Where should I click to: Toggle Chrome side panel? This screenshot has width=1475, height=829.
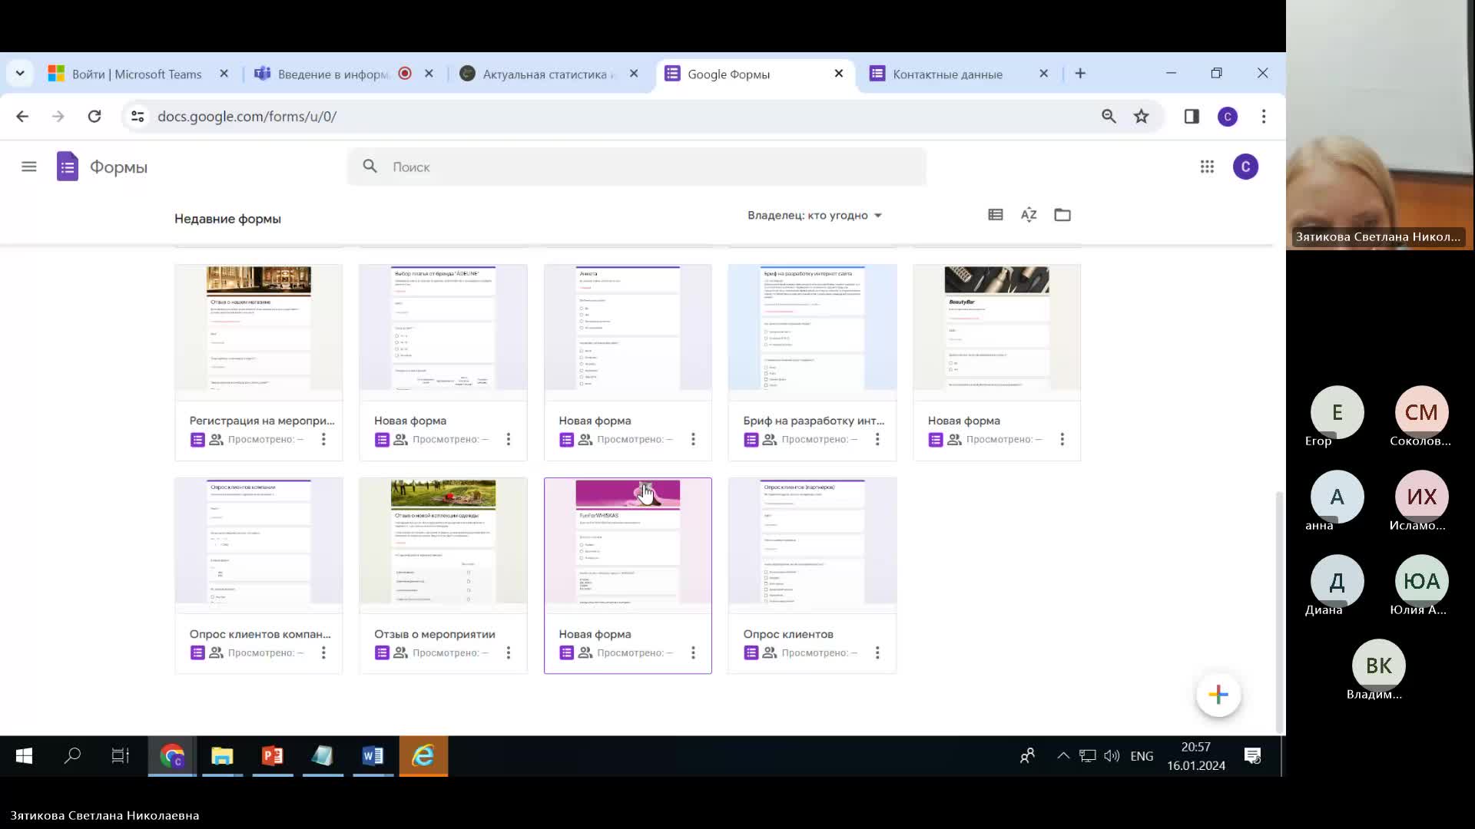click(x=1192, y=116)
